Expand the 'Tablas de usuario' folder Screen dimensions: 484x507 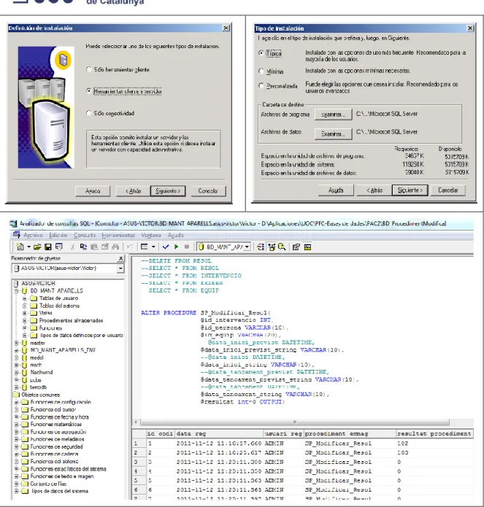[x=25, y=298]
